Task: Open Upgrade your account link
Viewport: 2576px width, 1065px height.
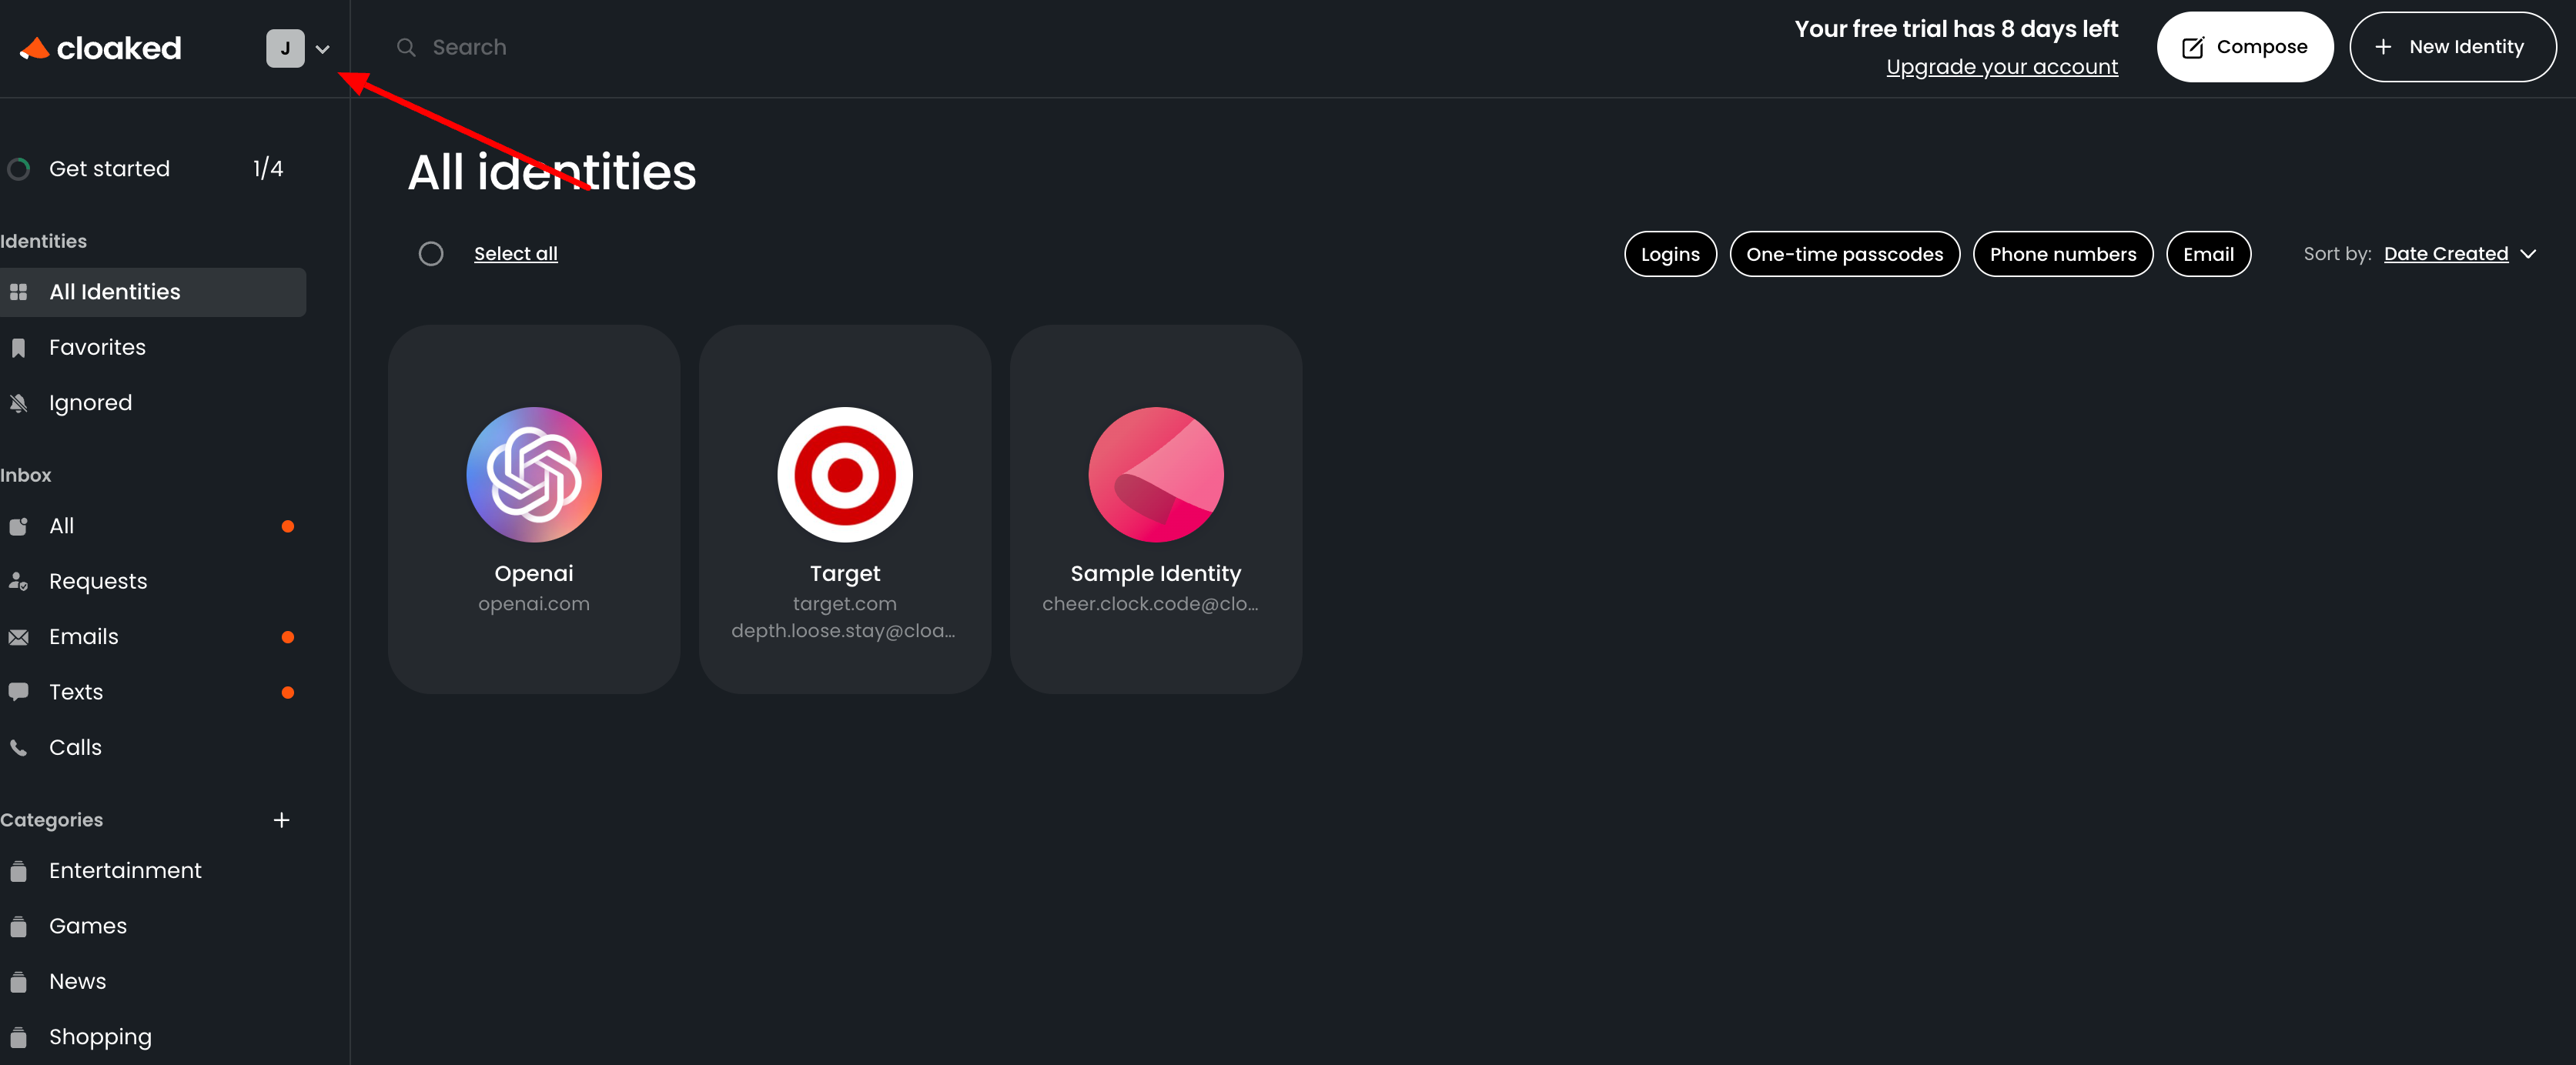Action: (2002, 67)
